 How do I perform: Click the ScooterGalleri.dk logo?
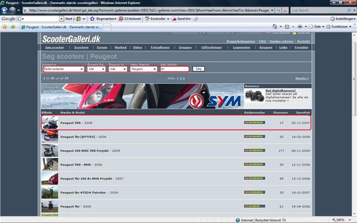71,39
